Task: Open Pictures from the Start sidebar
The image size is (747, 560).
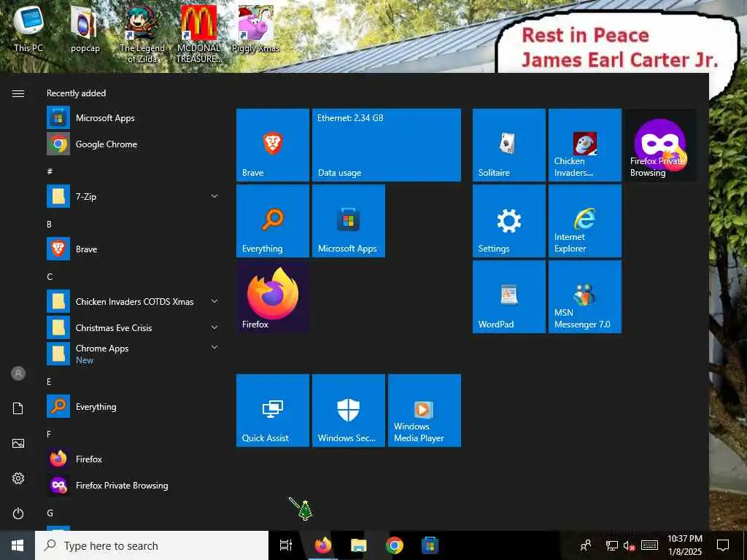Action: coord(18,443)
